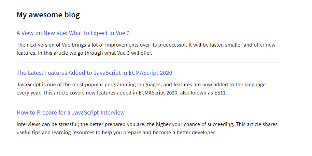Open the "A View on New Vue" article link

[x=73, y=33]
